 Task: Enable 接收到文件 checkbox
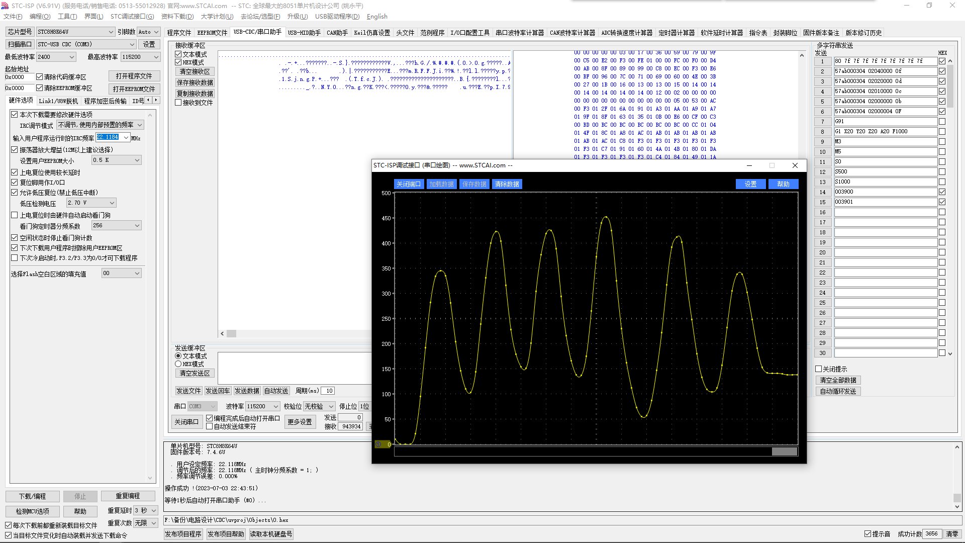tap(178, 103)
